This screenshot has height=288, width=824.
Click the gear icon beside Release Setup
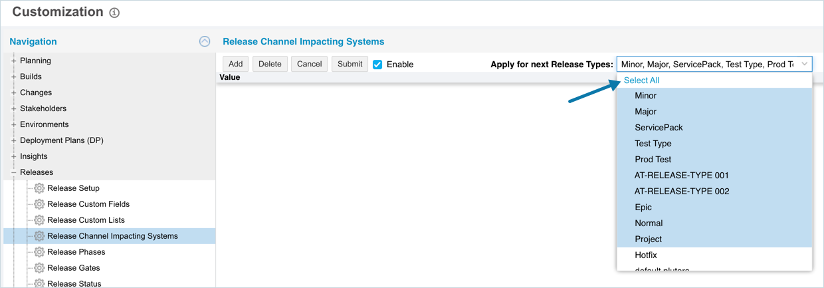click(39, 188)
